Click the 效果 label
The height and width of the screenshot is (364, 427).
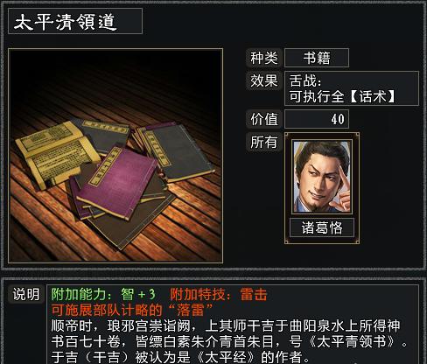coord(264,80)
